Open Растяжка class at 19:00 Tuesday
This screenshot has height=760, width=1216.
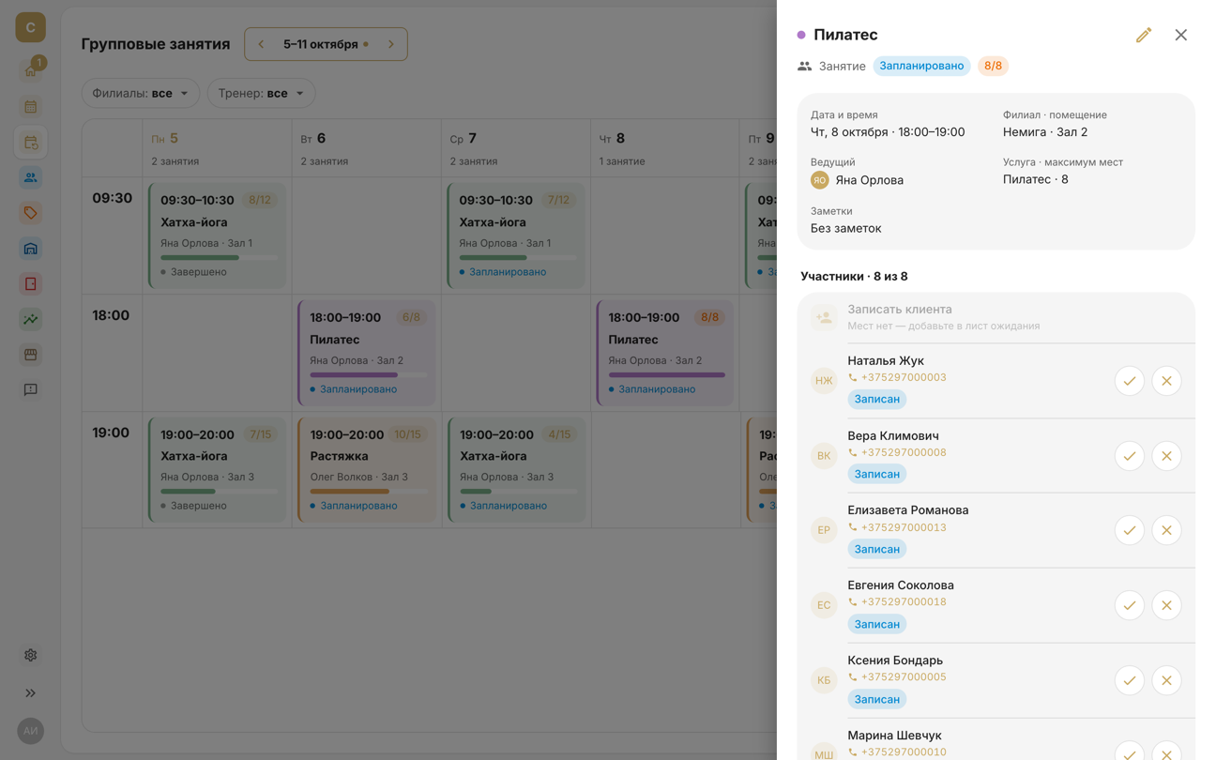click(x=367, y=470)
